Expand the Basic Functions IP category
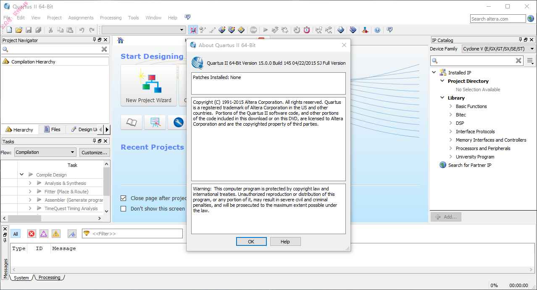The image size is (537, 290). click(451, 106)
